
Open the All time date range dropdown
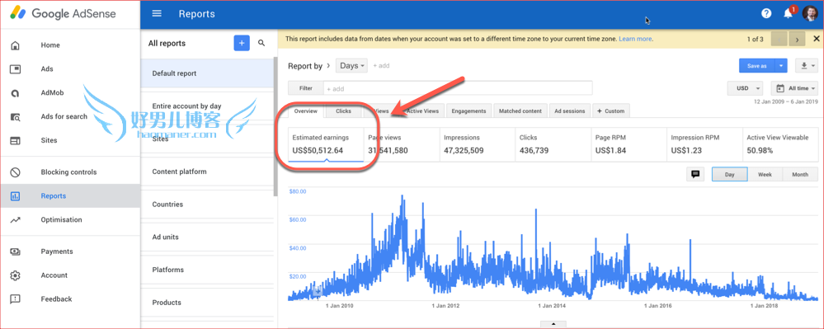click(794, 88)
